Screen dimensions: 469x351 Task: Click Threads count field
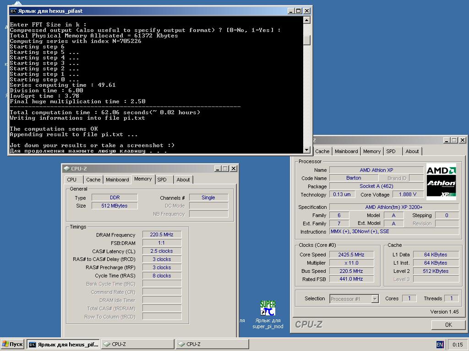point(451,298)
